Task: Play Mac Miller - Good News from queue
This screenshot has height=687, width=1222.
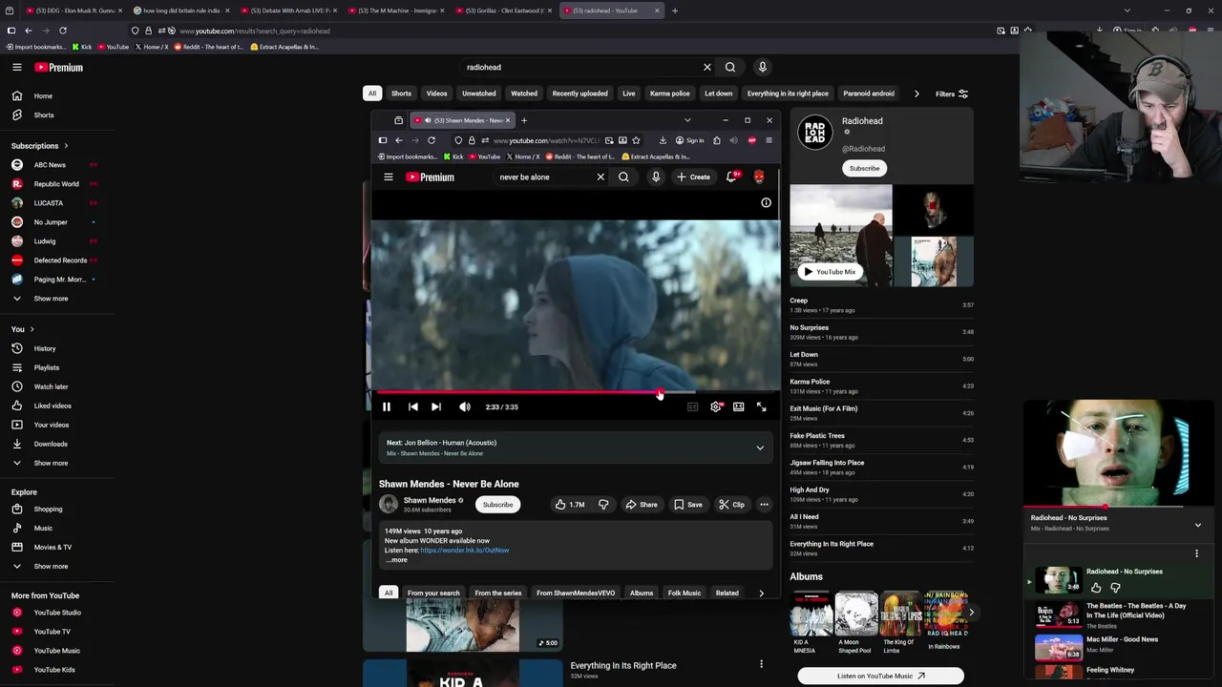Action: click(1115, 648)
